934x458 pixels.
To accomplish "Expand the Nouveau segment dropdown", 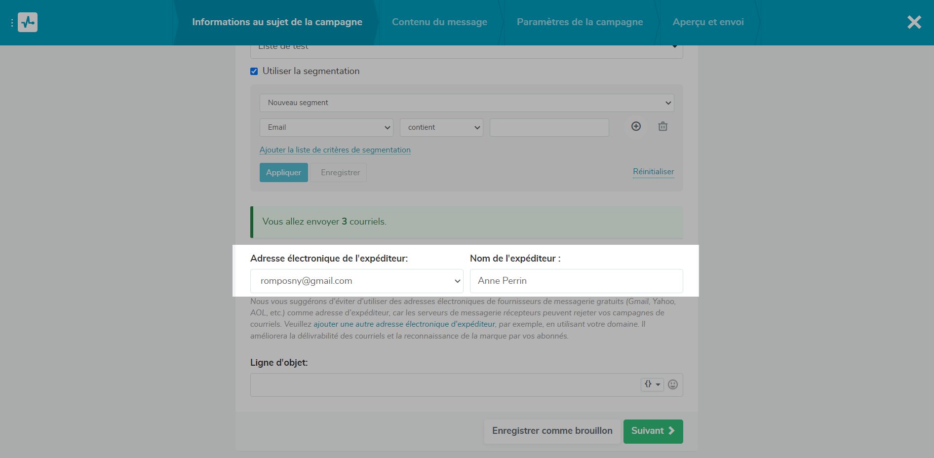I will (467, 103).
